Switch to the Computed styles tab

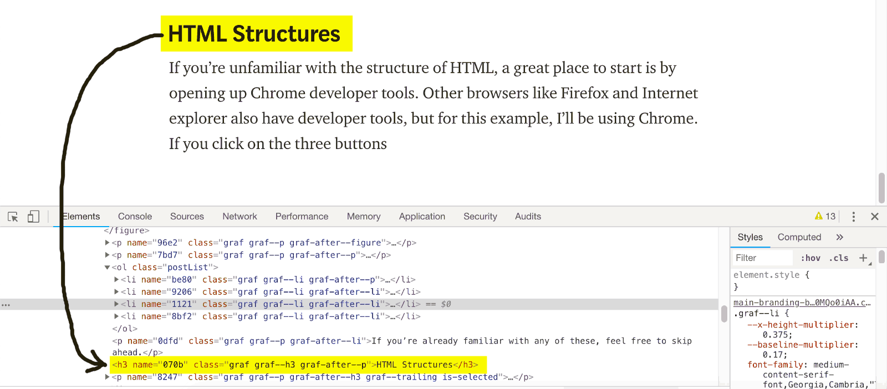(x=799, y=237)
